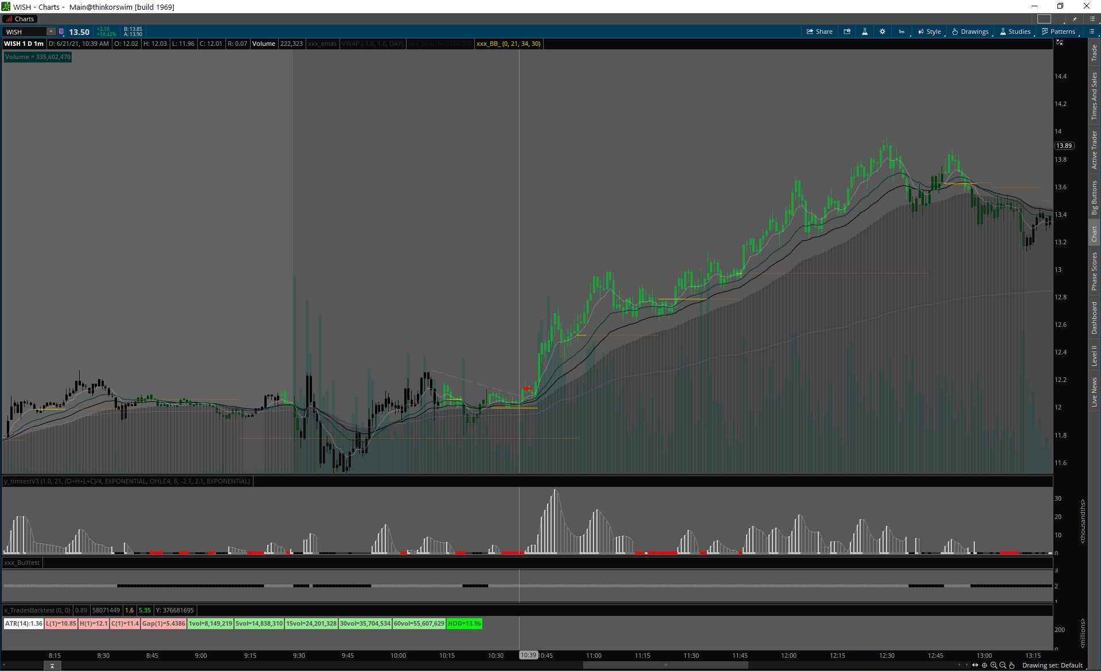Click the zoom out magnifier icon
The width and height of the screenshot is (1101, 671).
1003,665
